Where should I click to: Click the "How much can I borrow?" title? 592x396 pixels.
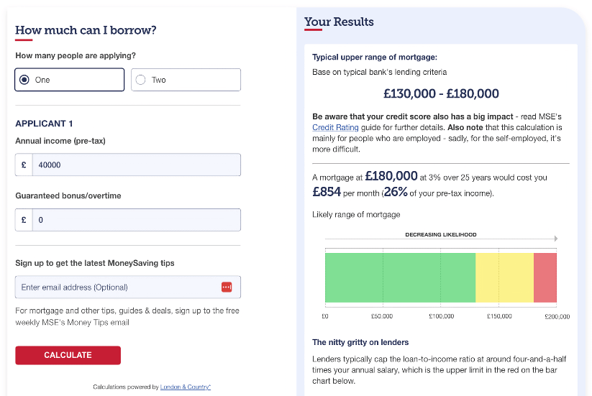tap(86, 30)
